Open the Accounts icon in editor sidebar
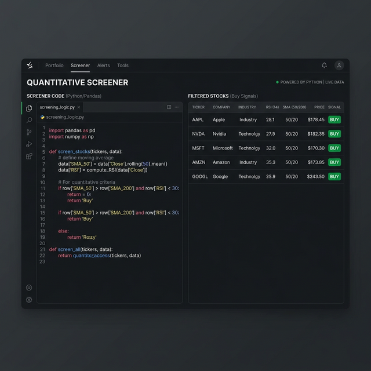Image resolution: width=371 pixels, height=371 pixels. [x=29, y=288]
